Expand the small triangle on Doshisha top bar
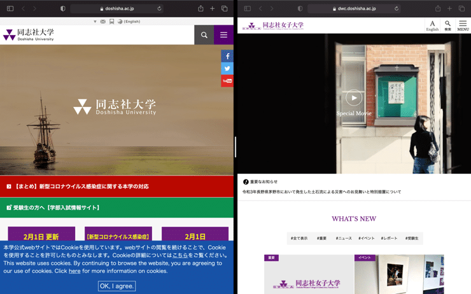 pos(95,22)
